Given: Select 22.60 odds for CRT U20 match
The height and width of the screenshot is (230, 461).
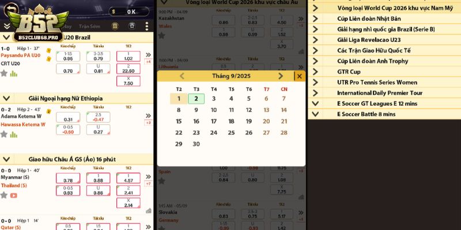Looking at the screenshot, I should (x=128, y=71).
